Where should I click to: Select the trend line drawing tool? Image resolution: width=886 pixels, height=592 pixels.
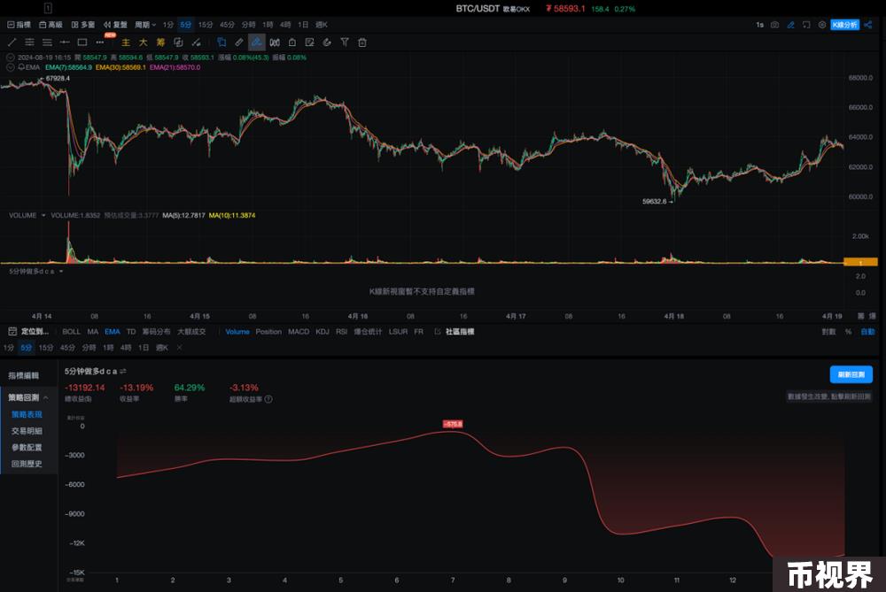[12, 42]
